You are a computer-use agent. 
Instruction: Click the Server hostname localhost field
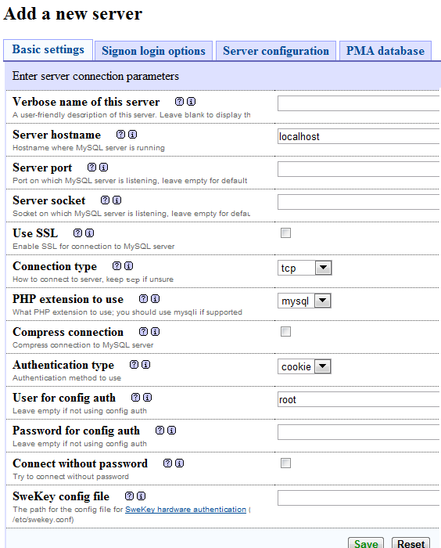tap(359, 136)
